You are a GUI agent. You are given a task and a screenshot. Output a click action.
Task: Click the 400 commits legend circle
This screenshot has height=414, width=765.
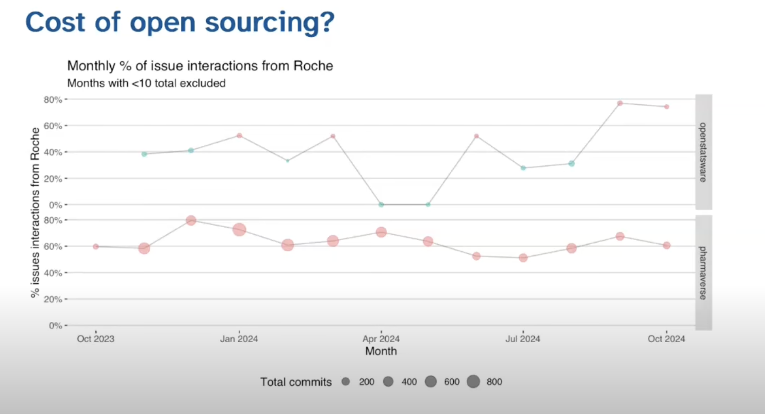(388, 382)
